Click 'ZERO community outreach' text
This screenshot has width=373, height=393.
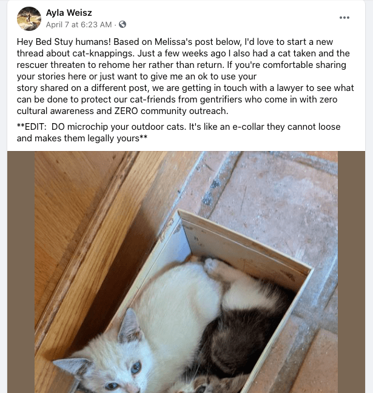(171, 111)
